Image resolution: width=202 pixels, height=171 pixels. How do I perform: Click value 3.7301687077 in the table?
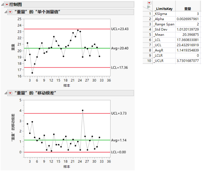point(188,61)
